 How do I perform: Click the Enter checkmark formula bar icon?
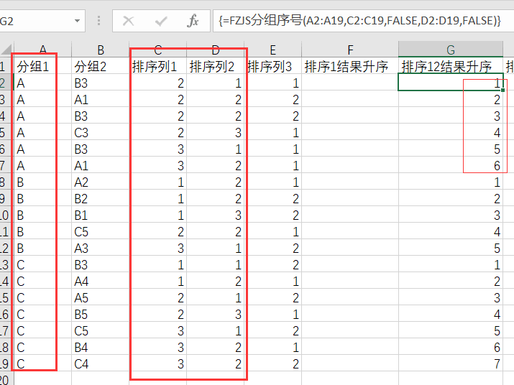coord(160,21)
